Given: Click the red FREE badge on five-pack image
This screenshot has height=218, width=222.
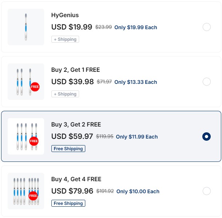Looking at the screenshot, I should pos(34,141).
